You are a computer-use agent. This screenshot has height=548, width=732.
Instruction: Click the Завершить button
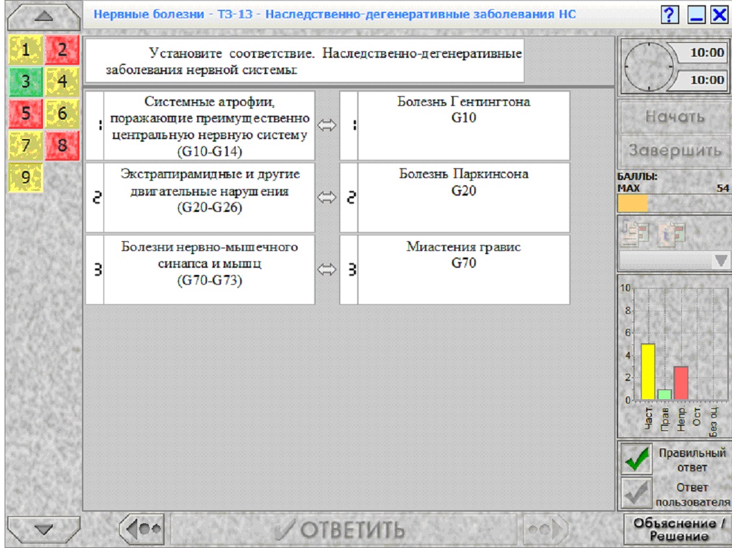pos(675,151)
